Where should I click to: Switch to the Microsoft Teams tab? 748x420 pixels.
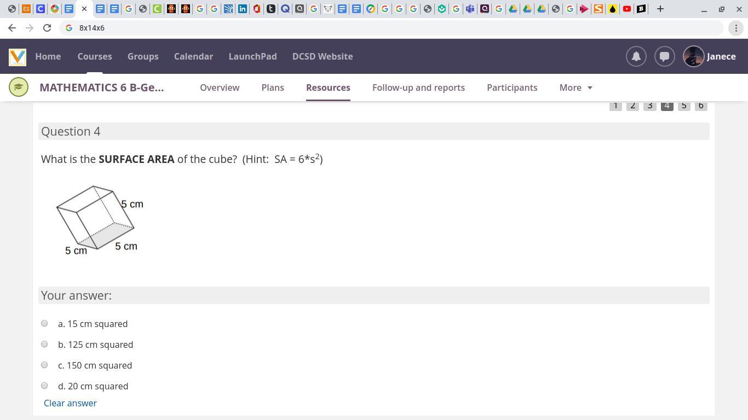[x=470, y=9]
